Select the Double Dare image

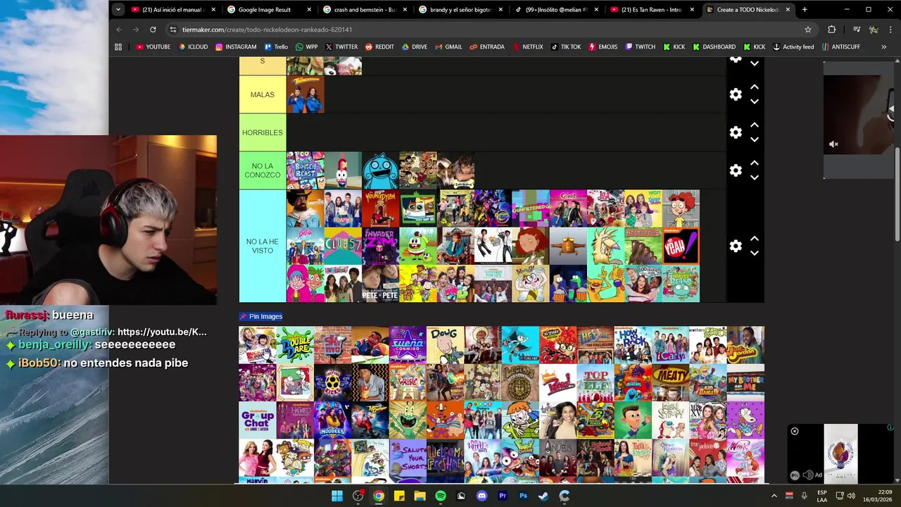tap(295, 344)
